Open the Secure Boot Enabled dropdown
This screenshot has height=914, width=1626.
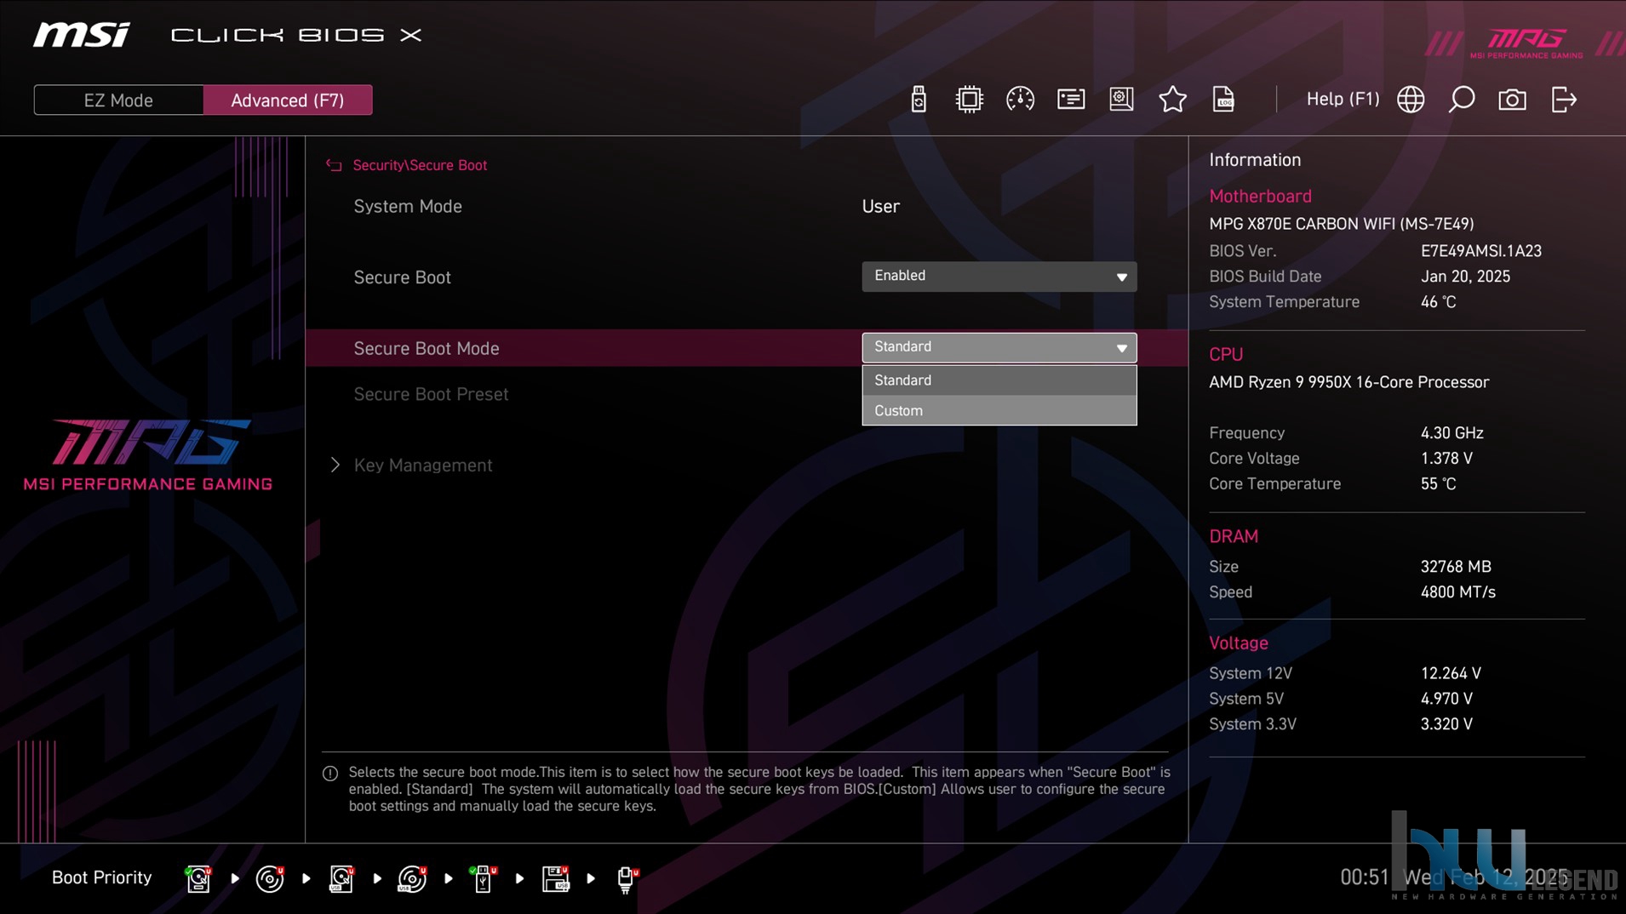tap(999, 277)
